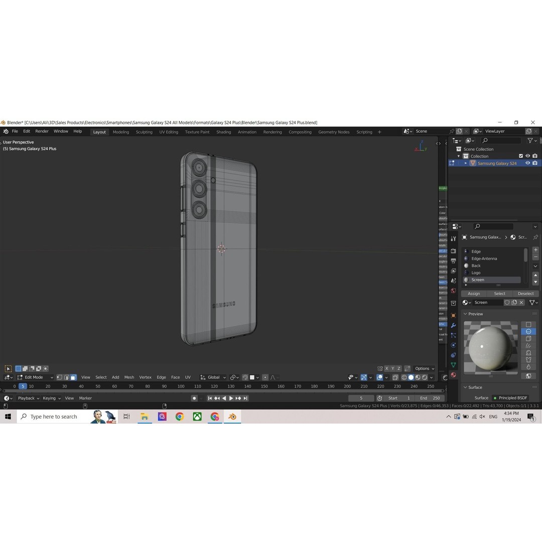
Task: Open the Keying dropdown
Action: tap(52, 398)
